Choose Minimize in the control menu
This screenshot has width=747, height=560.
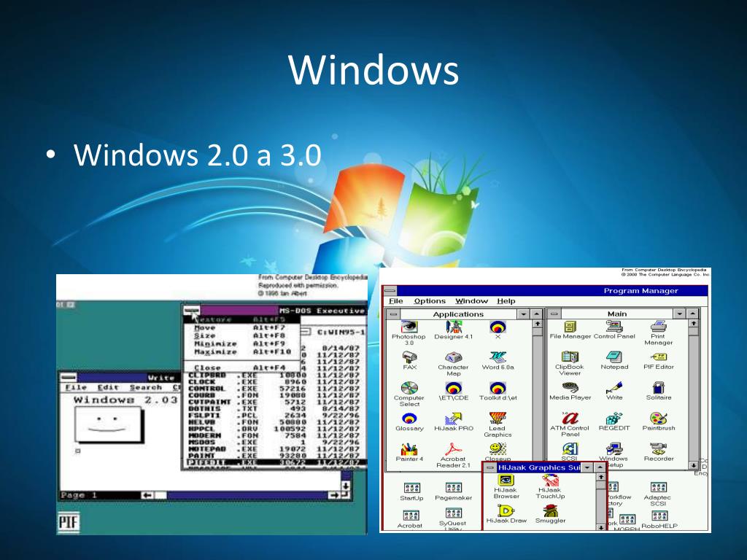tap(242, 344)
